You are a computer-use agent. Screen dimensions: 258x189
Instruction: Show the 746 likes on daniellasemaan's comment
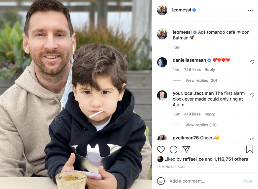[192, 70]
